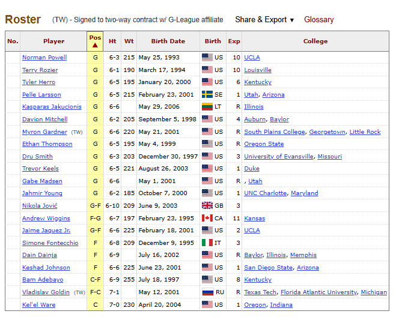Open Bam Adebayo player page
This screenshot has width=411, height=317.
pyautogui.click(x=43, y=280)
